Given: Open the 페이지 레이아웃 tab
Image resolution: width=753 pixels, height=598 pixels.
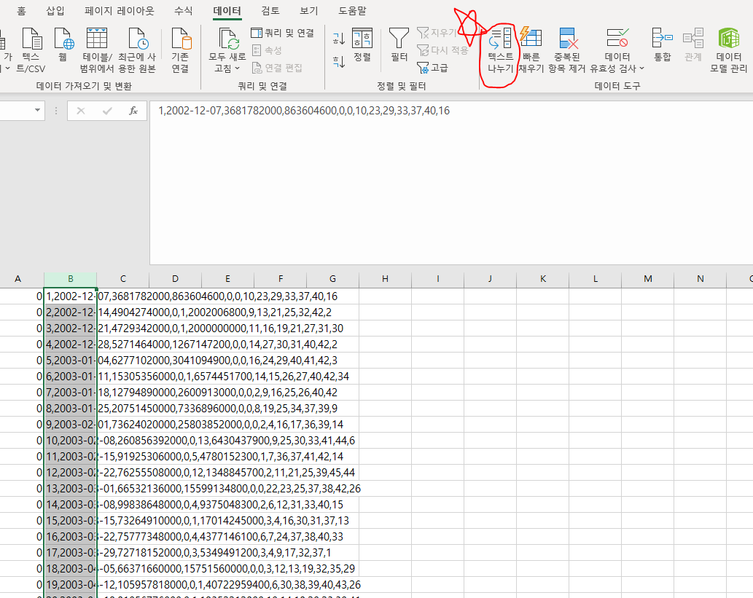Looking at the screenshot, I should 120,10.
